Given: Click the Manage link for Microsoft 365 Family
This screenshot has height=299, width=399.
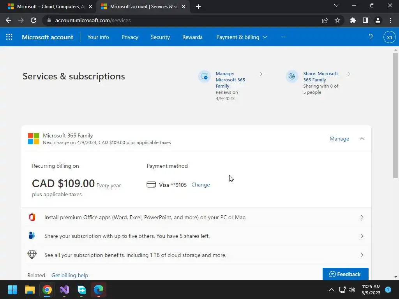Looking at the screenshot, I should click(x=339, y=139).
